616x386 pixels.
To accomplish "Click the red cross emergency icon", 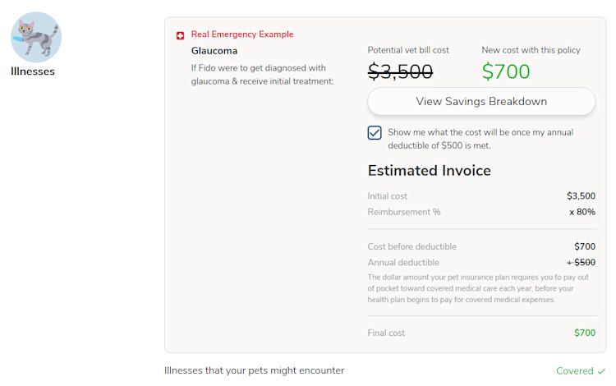I will pos(181,35).
